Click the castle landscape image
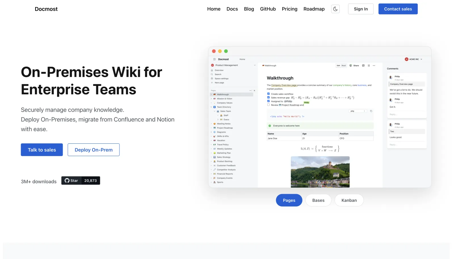Screen dimensions: 454x259 click(x=320, y=172)
